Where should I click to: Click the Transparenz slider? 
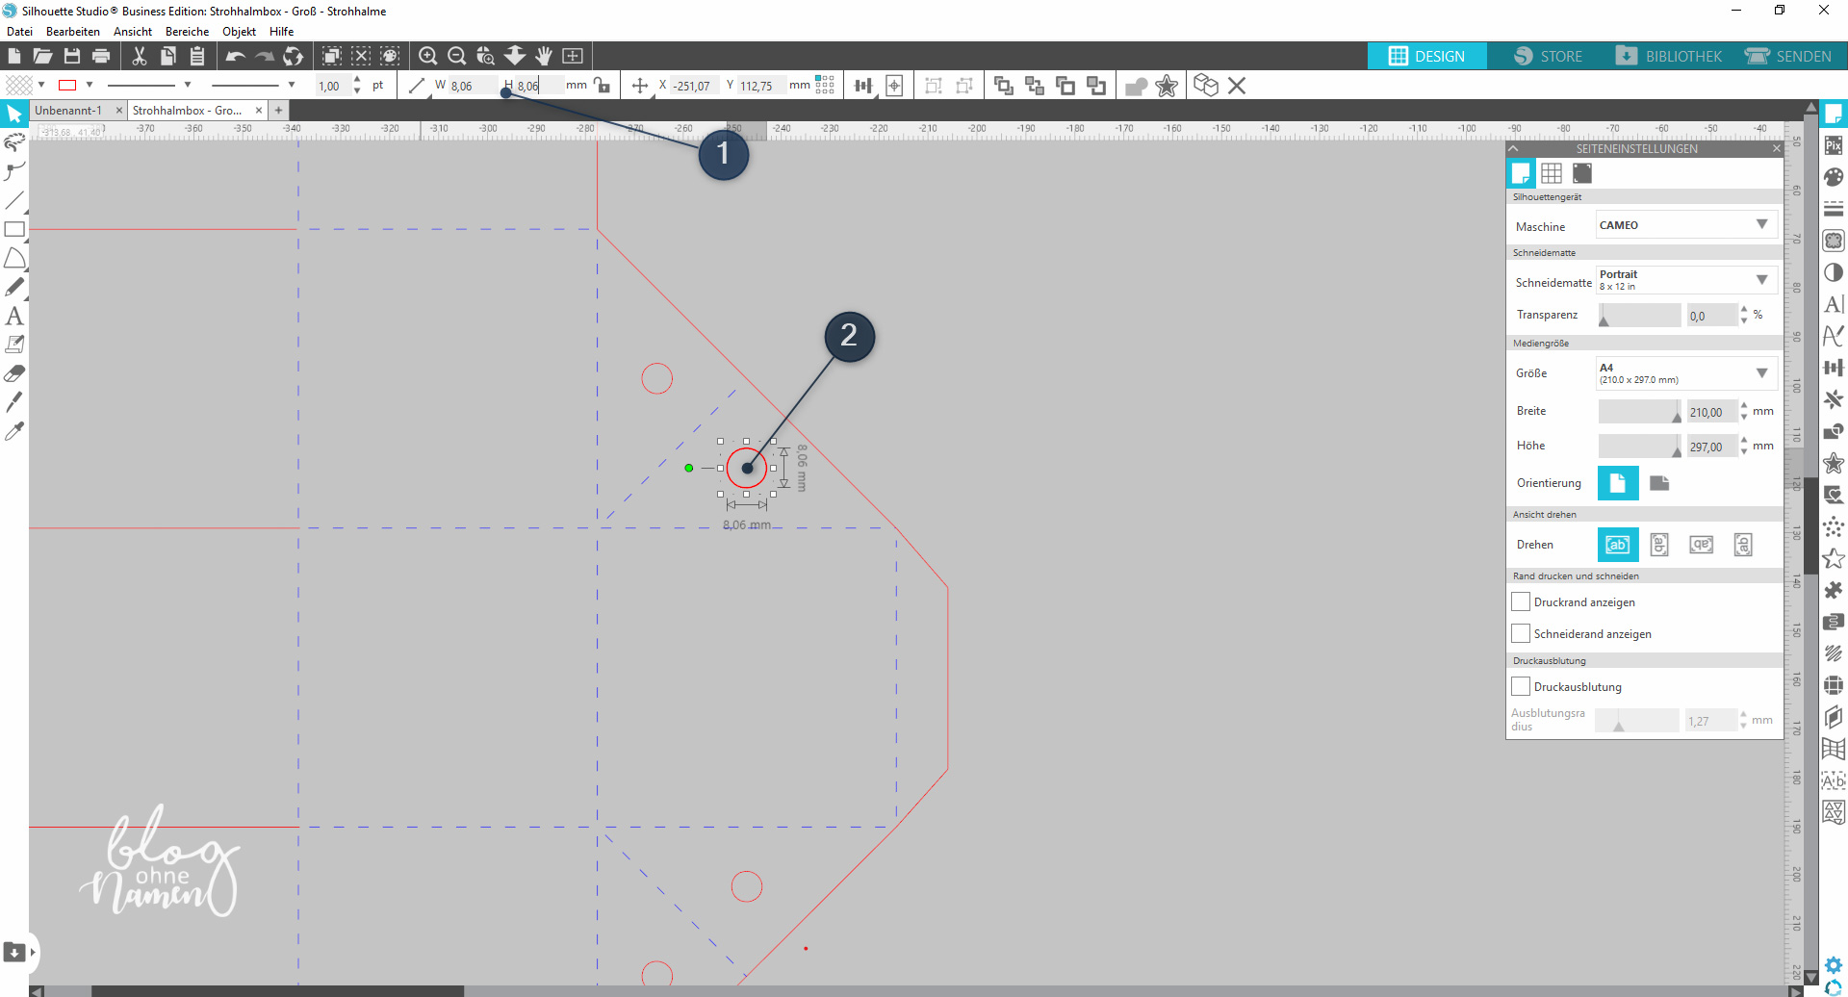[1639, 316]
